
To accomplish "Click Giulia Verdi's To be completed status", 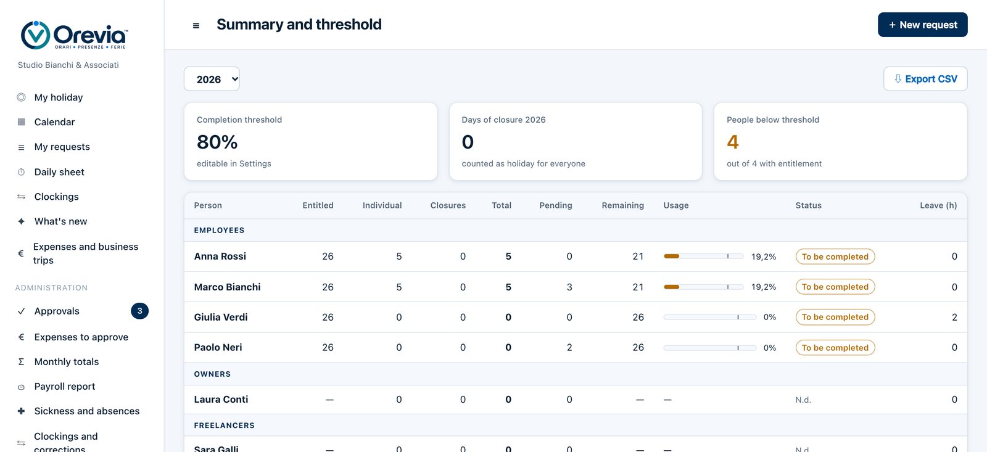I will (x=835, y=317).
